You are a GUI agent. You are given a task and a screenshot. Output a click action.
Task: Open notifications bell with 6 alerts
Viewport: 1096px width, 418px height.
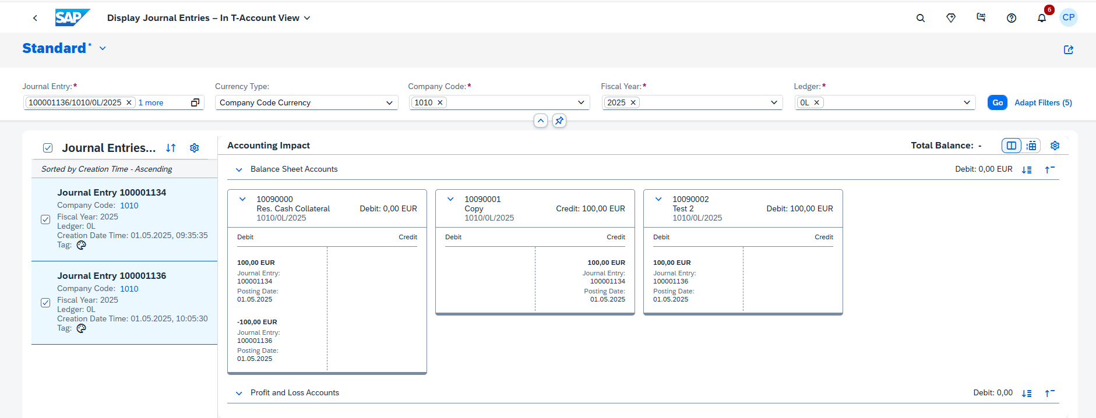pyautogui.click(x=1042, y=18)
